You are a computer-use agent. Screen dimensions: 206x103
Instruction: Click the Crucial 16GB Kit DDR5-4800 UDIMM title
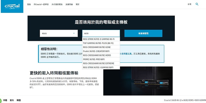click(185, 100)
